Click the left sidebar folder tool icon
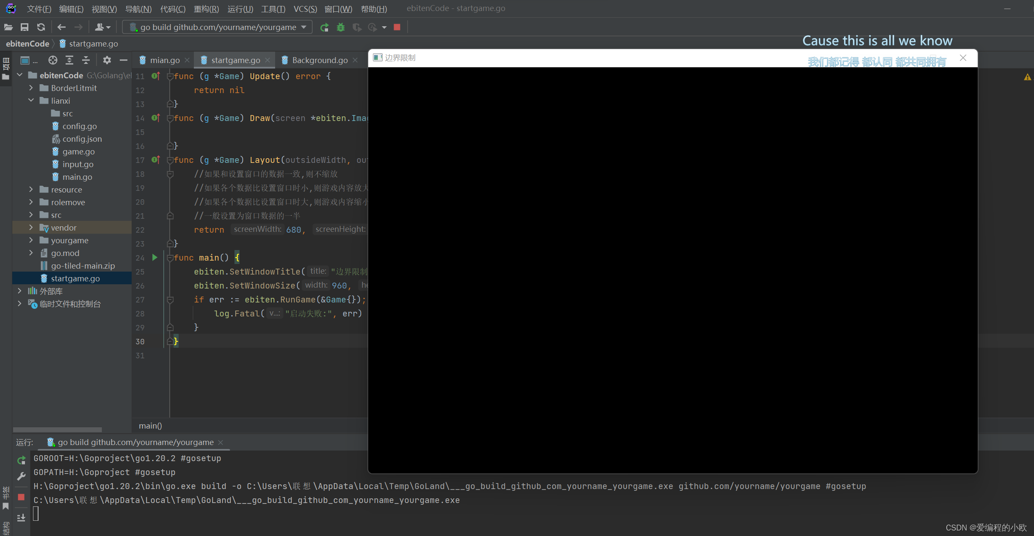 (6, 77)
